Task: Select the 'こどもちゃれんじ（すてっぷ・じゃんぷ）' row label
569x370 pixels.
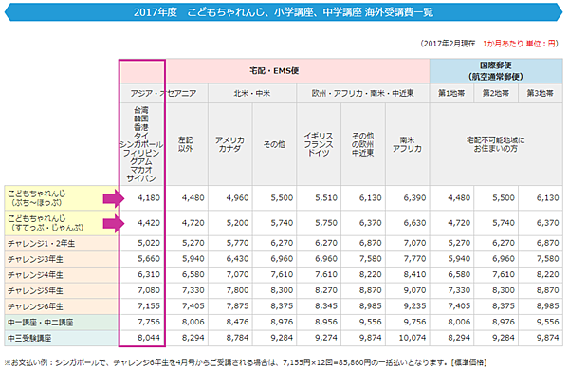Action: (61, 223)
